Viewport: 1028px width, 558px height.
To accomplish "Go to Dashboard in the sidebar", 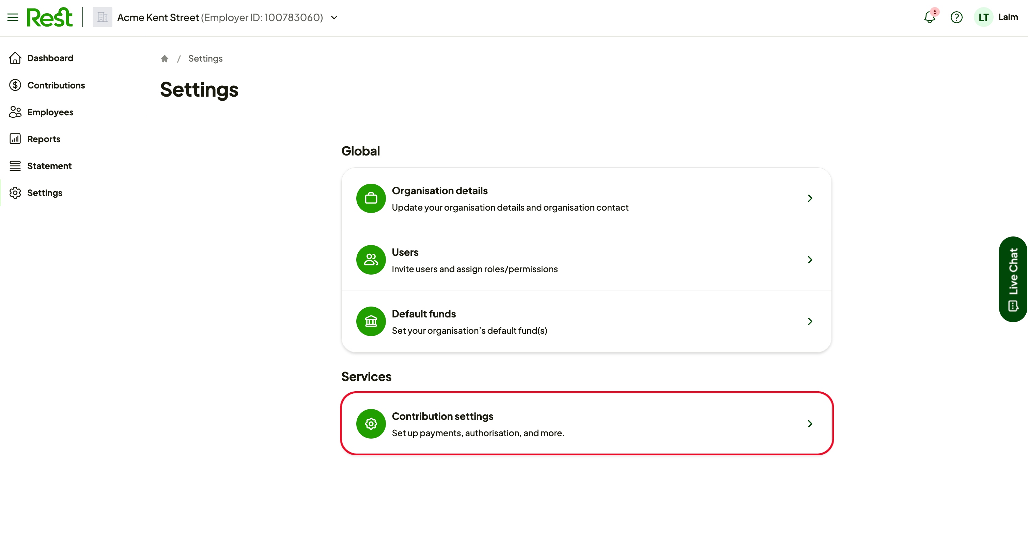I will click(x=50, y=58).
